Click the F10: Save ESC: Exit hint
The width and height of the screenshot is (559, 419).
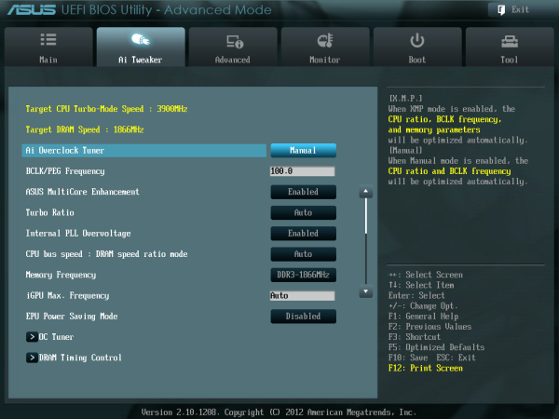[432, 358]
